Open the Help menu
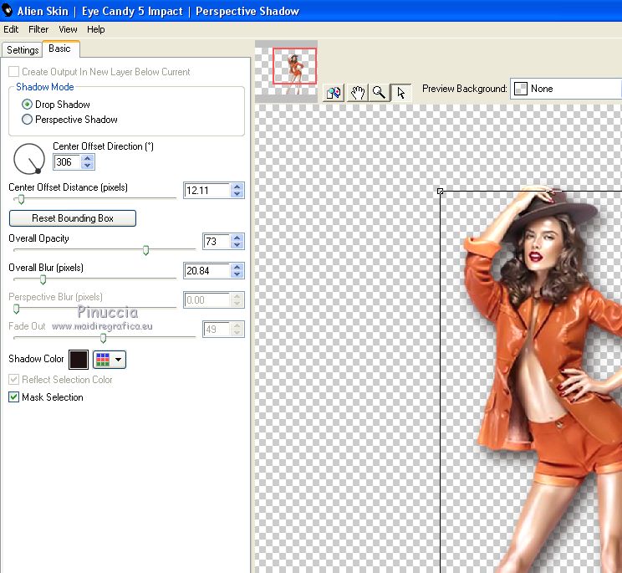 [96, 29]
